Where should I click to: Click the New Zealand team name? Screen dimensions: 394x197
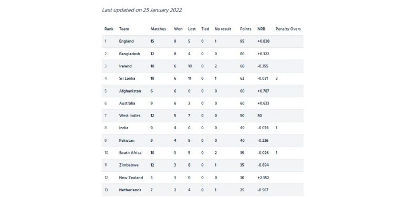pos(131,178)
